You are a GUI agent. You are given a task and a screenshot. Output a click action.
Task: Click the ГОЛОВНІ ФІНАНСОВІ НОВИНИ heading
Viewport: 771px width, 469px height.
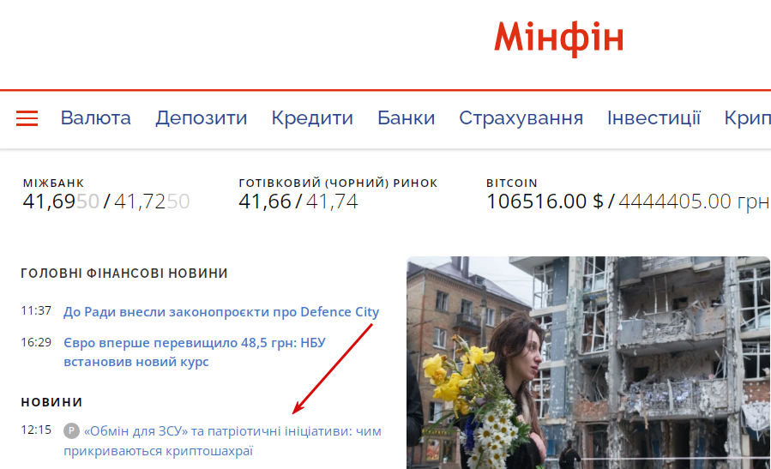pos(124,274)
